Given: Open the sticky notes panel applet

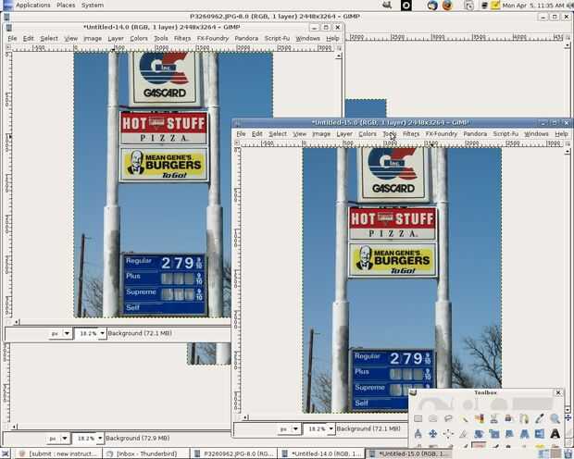Looking at the screenshot, I should pyautogui.click(x=495, y=6).
